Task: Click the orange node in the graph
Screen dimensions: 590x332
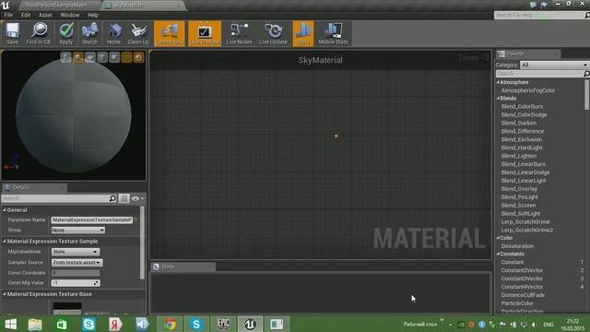Action: tap(336, 136)
